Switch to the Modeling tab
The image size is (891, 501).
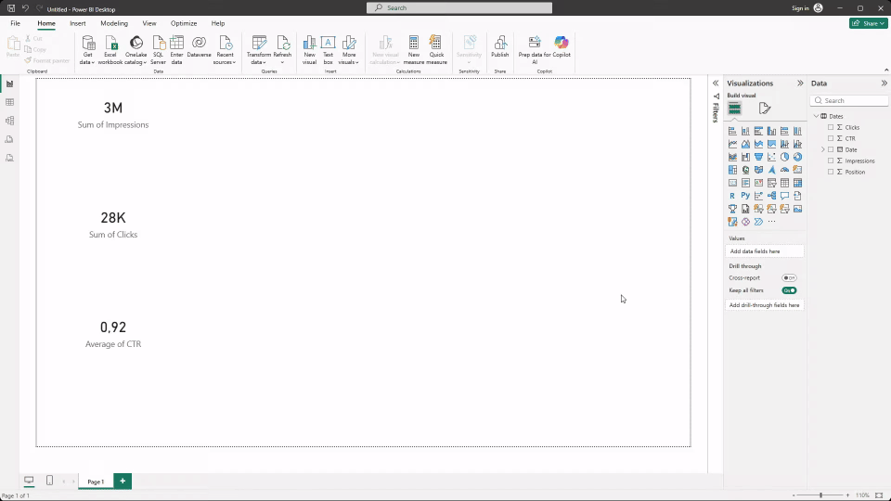click(114, 23)
